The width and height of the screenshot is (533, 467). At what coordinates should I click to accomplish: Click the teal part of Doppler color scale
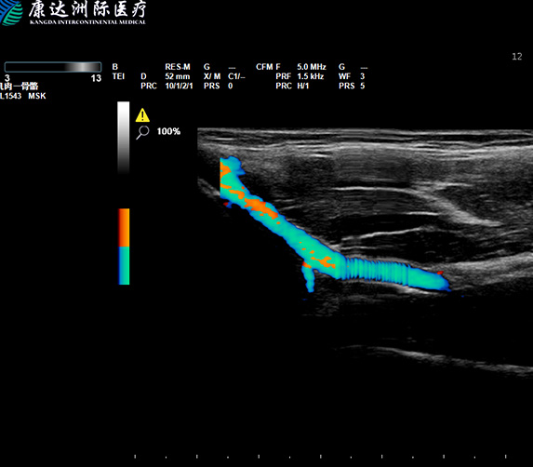coord(124,266)
